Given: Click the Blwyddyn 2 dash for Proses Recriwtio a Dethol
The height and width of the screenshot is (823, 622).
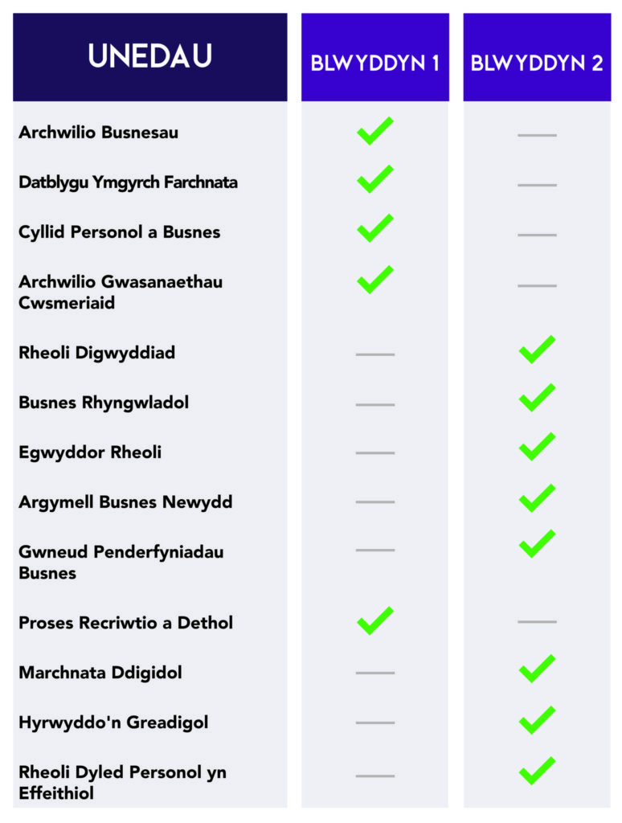Looking at the screenshot, I should click(537, 622).
